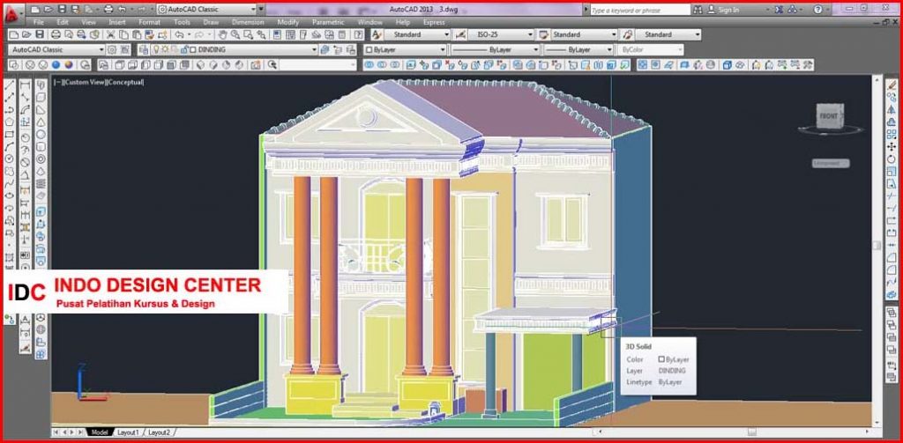Open the text style Standard dropdown
The width and height of the screenshot is (903, 443).
447,34
